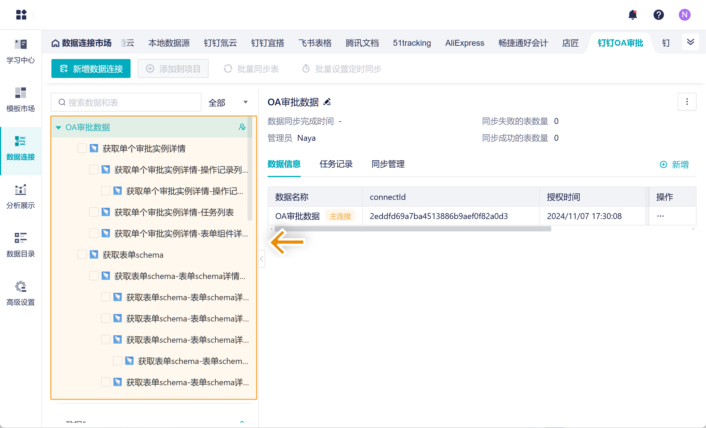Check the 获取单个审批实例详情 checkbox

(x=82, y=148)
